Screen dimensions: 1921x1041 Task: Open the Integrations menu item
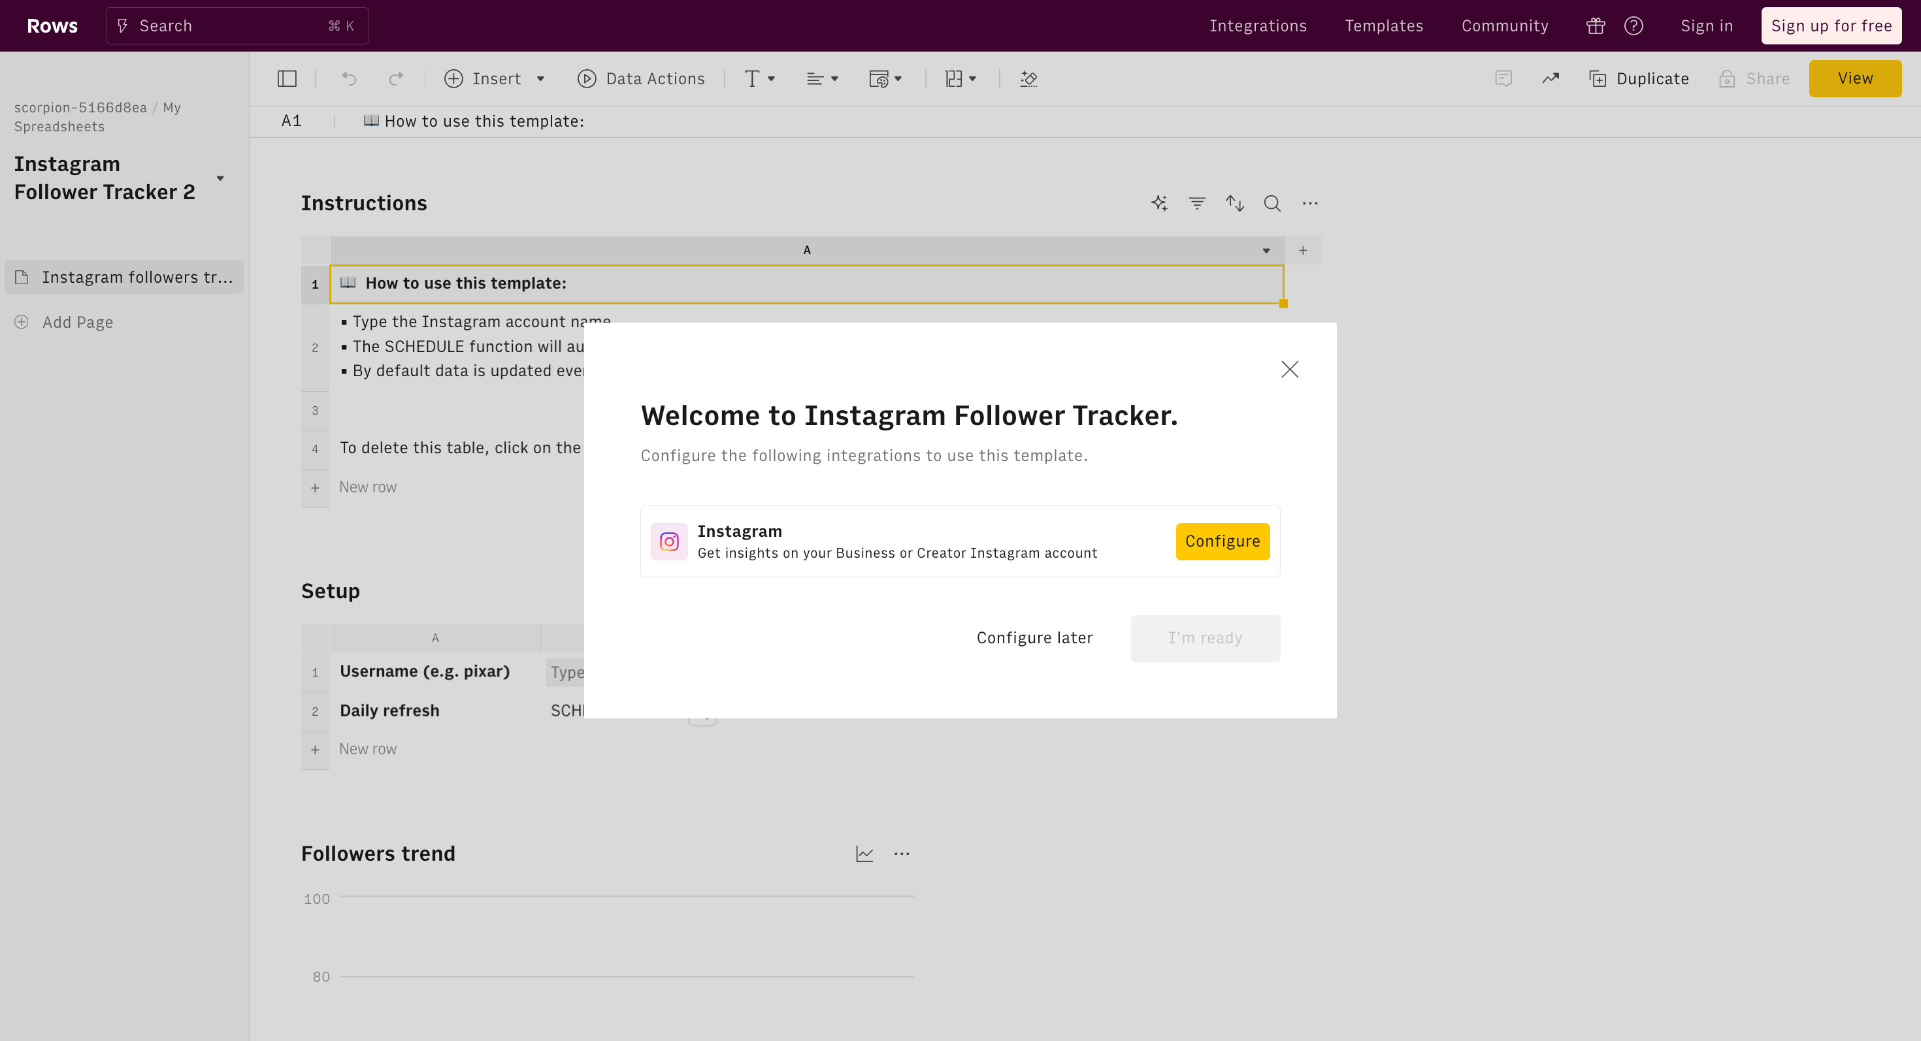1257,26
